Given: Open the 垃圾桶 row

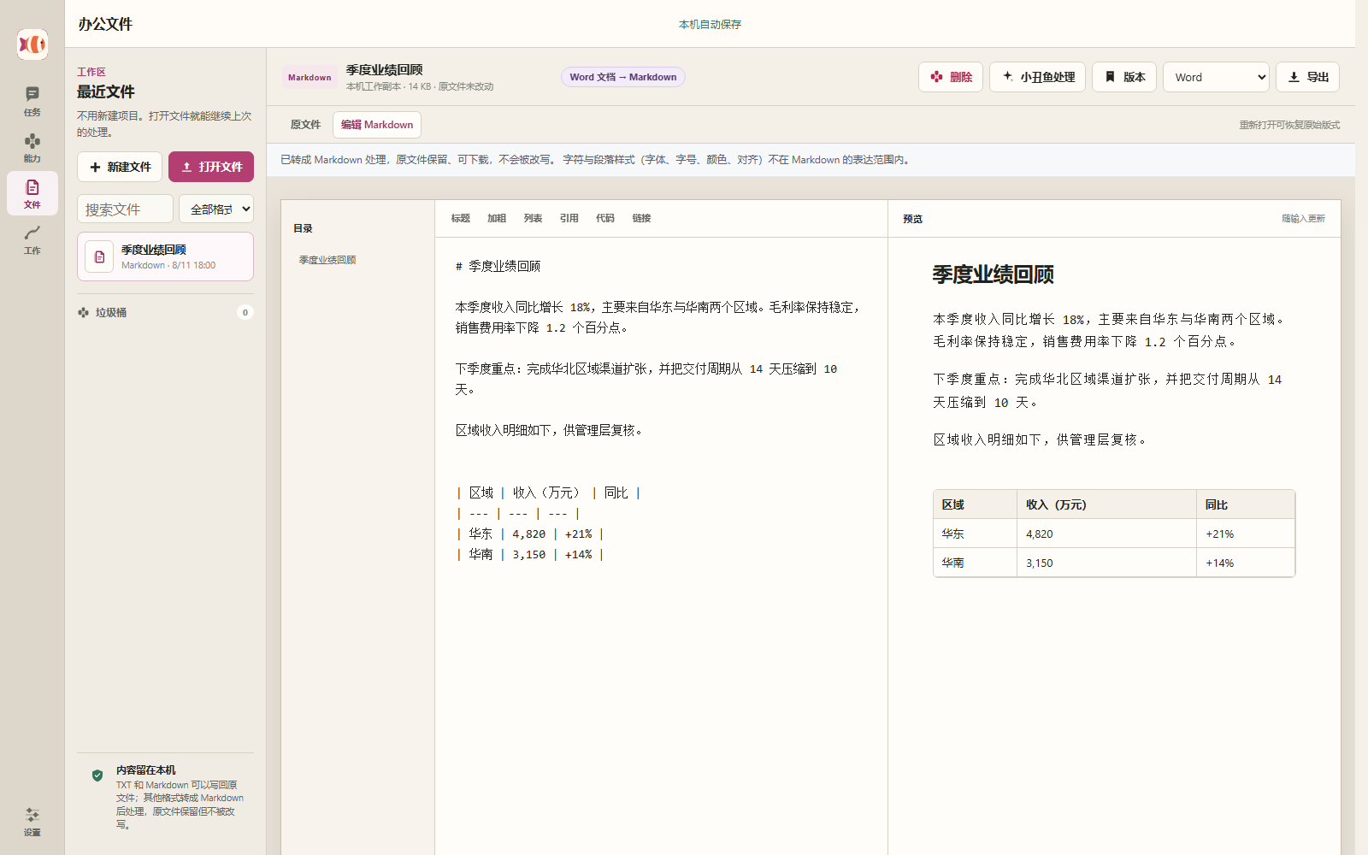Looking at the screenshot, I should [x=165, y=313].
